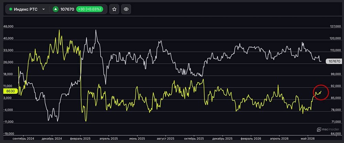Image resolution: width=344 pixels, height=143 pixels.
Task: Select the 107670 right-axis price label
Action: [x=334, y=61]
